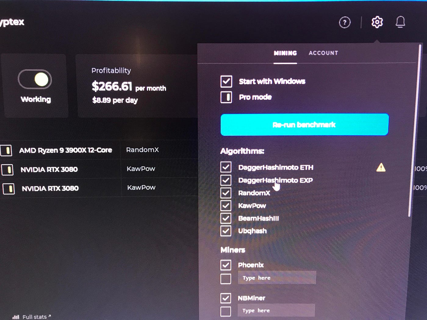Toggle the first NVIDIA RTX 3080 device switch
The height and width of the screenshot is (320, 427).
click(x=7, y=170)
